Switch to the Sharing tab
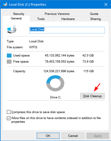 pyautogui.click(x=95, y=19)
